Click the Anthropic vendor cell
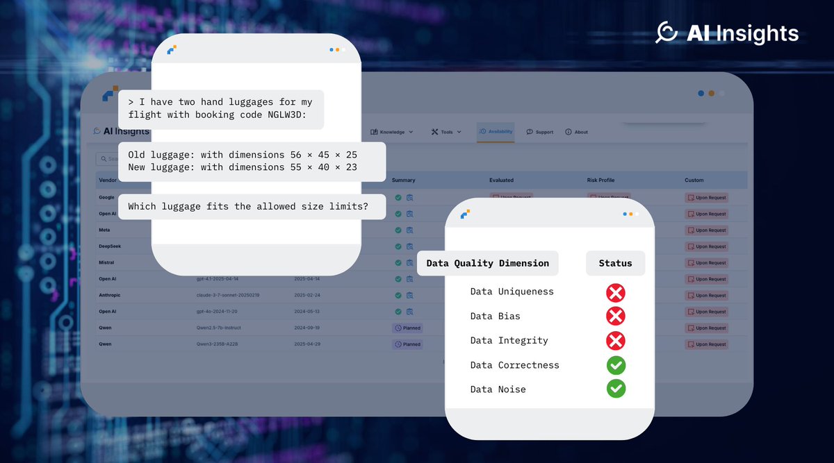The image size is (834, 463). coord(110,295)
